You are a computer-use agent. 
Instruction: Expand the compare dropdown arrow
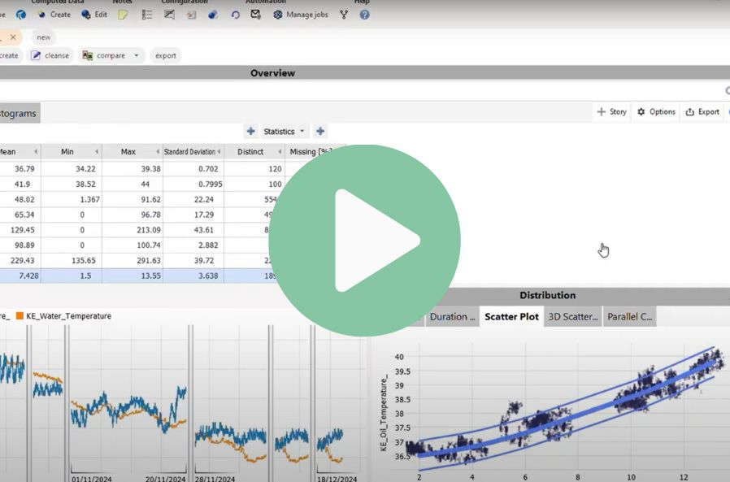coord(137,56)
